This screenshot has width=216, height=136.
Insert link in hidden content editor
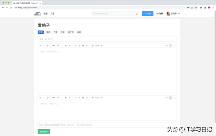pos(92,98)
